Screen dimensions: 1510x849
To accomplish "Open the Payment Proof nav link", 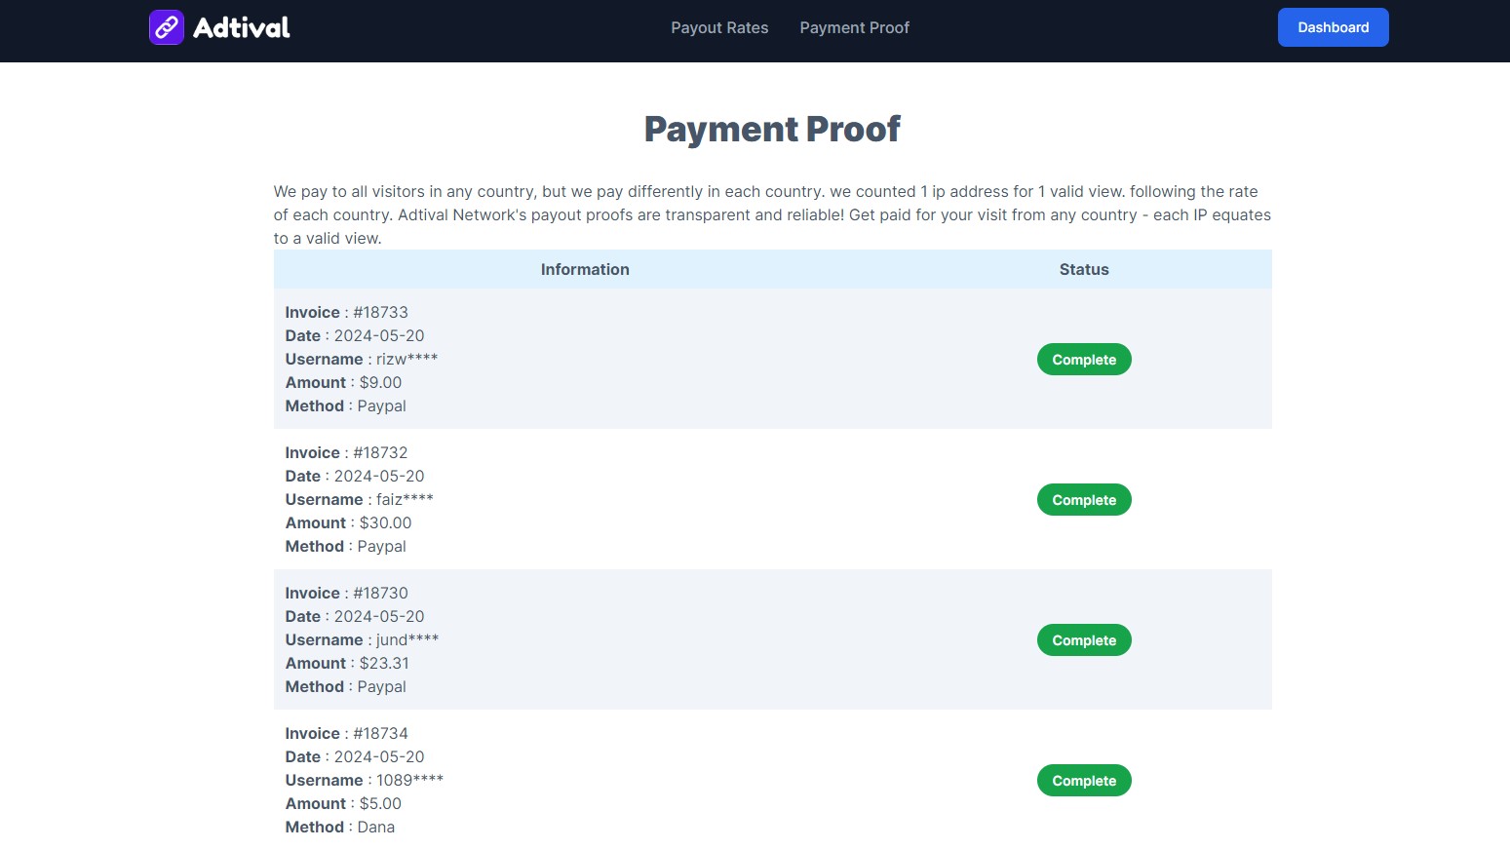I will click(x=854, y=27).
